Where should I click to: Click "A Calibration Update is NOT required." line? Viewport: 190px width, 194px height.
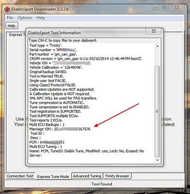59,94
